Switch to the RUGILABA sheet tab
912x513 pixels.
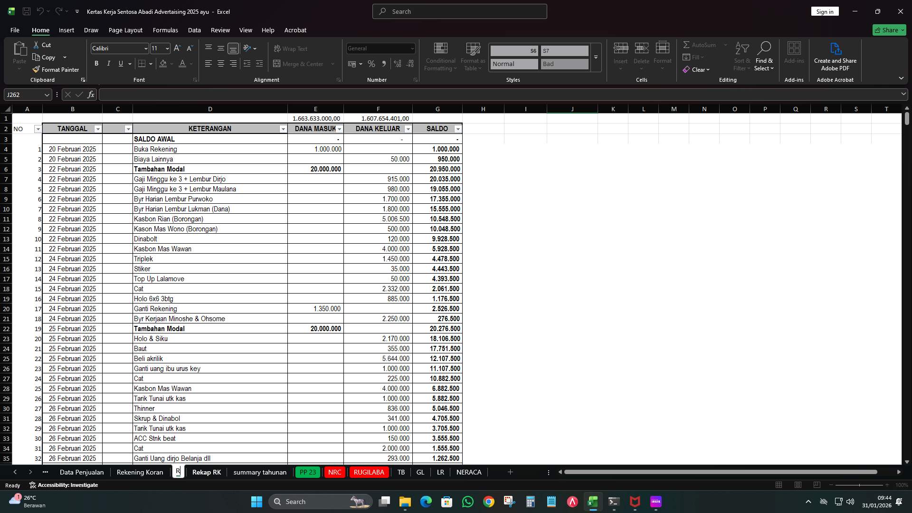pos(369,472)
